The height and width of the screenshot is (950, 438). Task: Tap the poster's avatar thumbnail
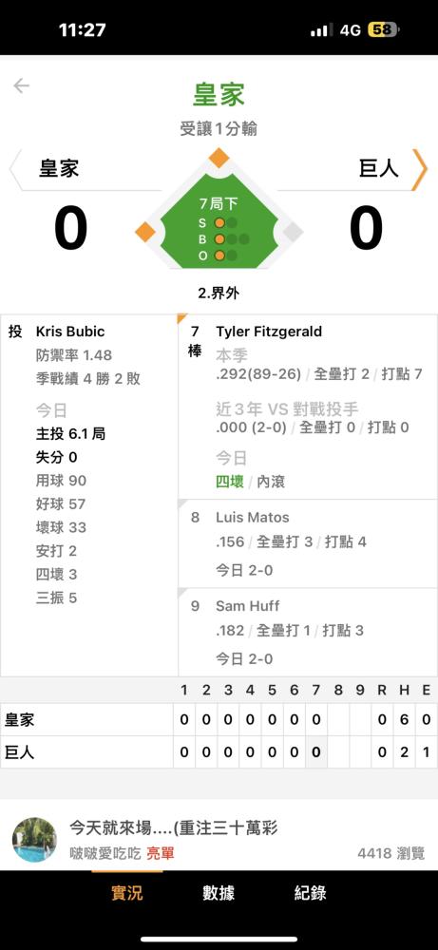34,840
